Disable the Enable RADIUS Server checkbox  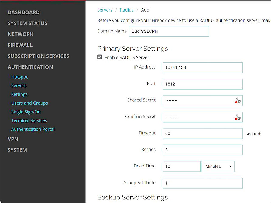[100, 57]
